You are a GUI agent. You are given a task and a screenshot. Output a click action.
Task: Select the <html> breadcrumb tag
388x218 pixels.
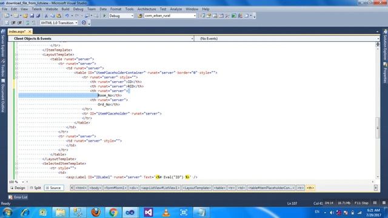tap(81, 188)
